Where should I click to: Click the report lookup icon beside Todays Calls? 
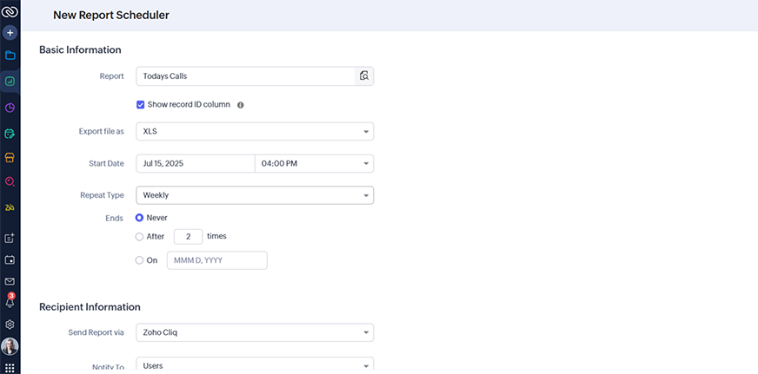pos(364,75)
